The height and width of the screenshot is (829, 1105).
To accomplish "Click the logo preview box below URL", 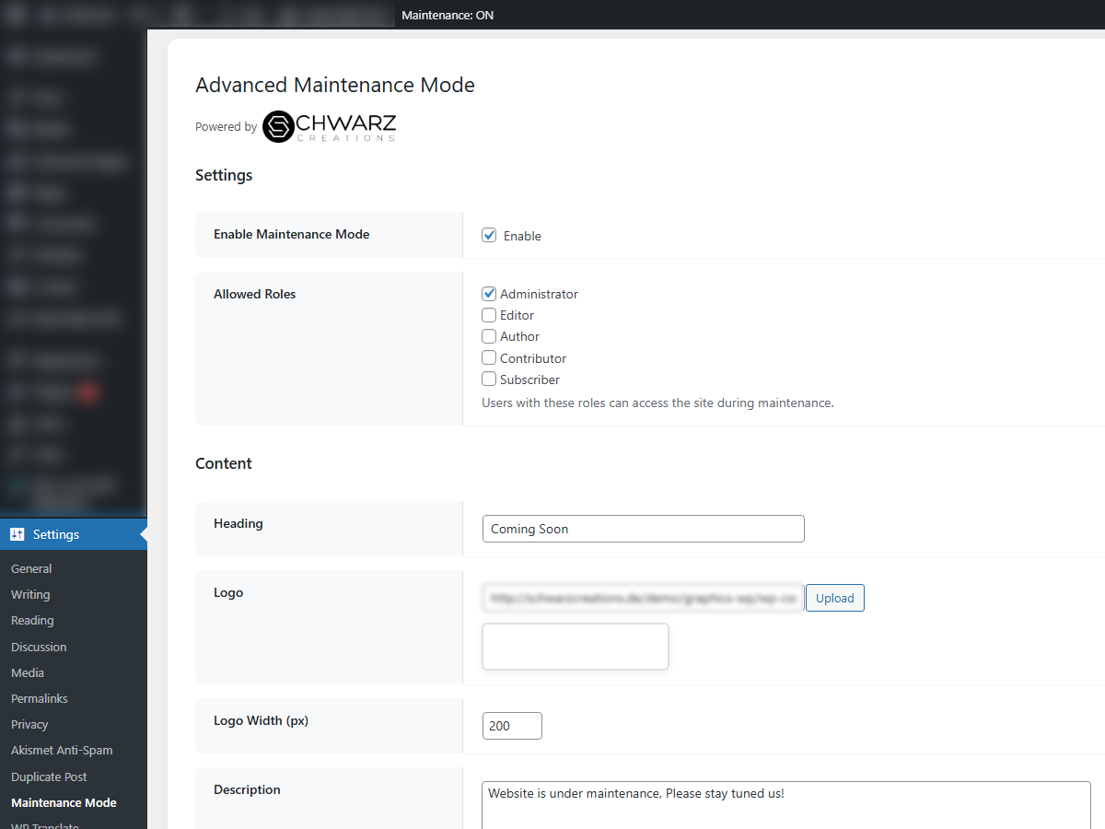I will tap(575, 647).
